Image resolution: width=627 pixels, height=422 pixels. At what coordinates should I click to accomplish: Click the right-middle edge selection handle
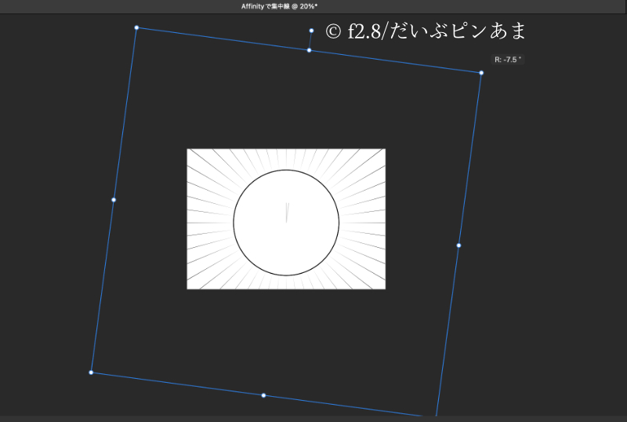pos(458,246)
